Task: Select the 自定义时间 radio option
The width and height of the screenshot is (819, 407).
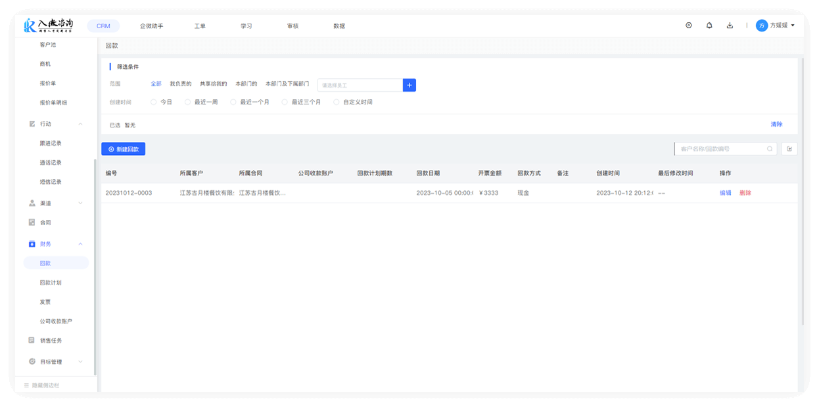Action: 337,102
